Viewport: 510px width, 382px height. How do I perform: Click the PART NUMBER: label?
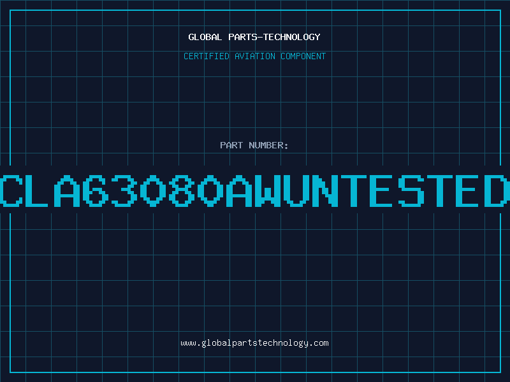click(x=254, y=145)
